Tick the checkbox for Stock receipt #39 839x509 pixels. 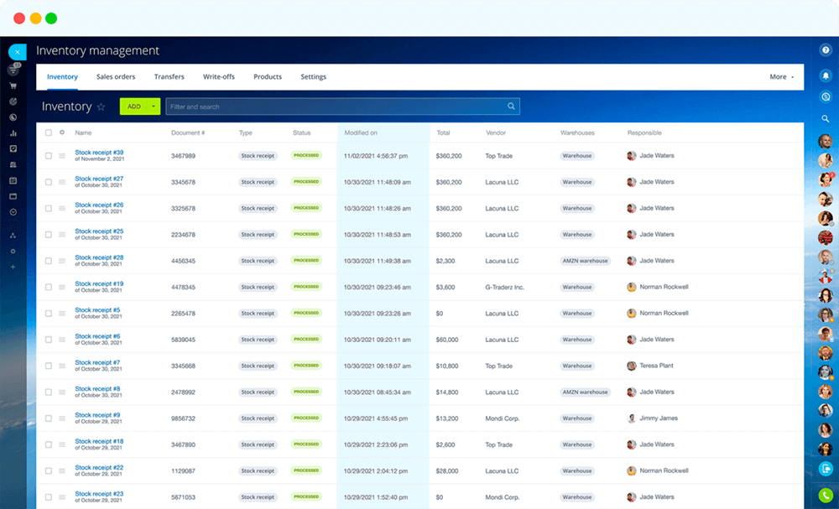pyautogui.click(x=49, y=156)
